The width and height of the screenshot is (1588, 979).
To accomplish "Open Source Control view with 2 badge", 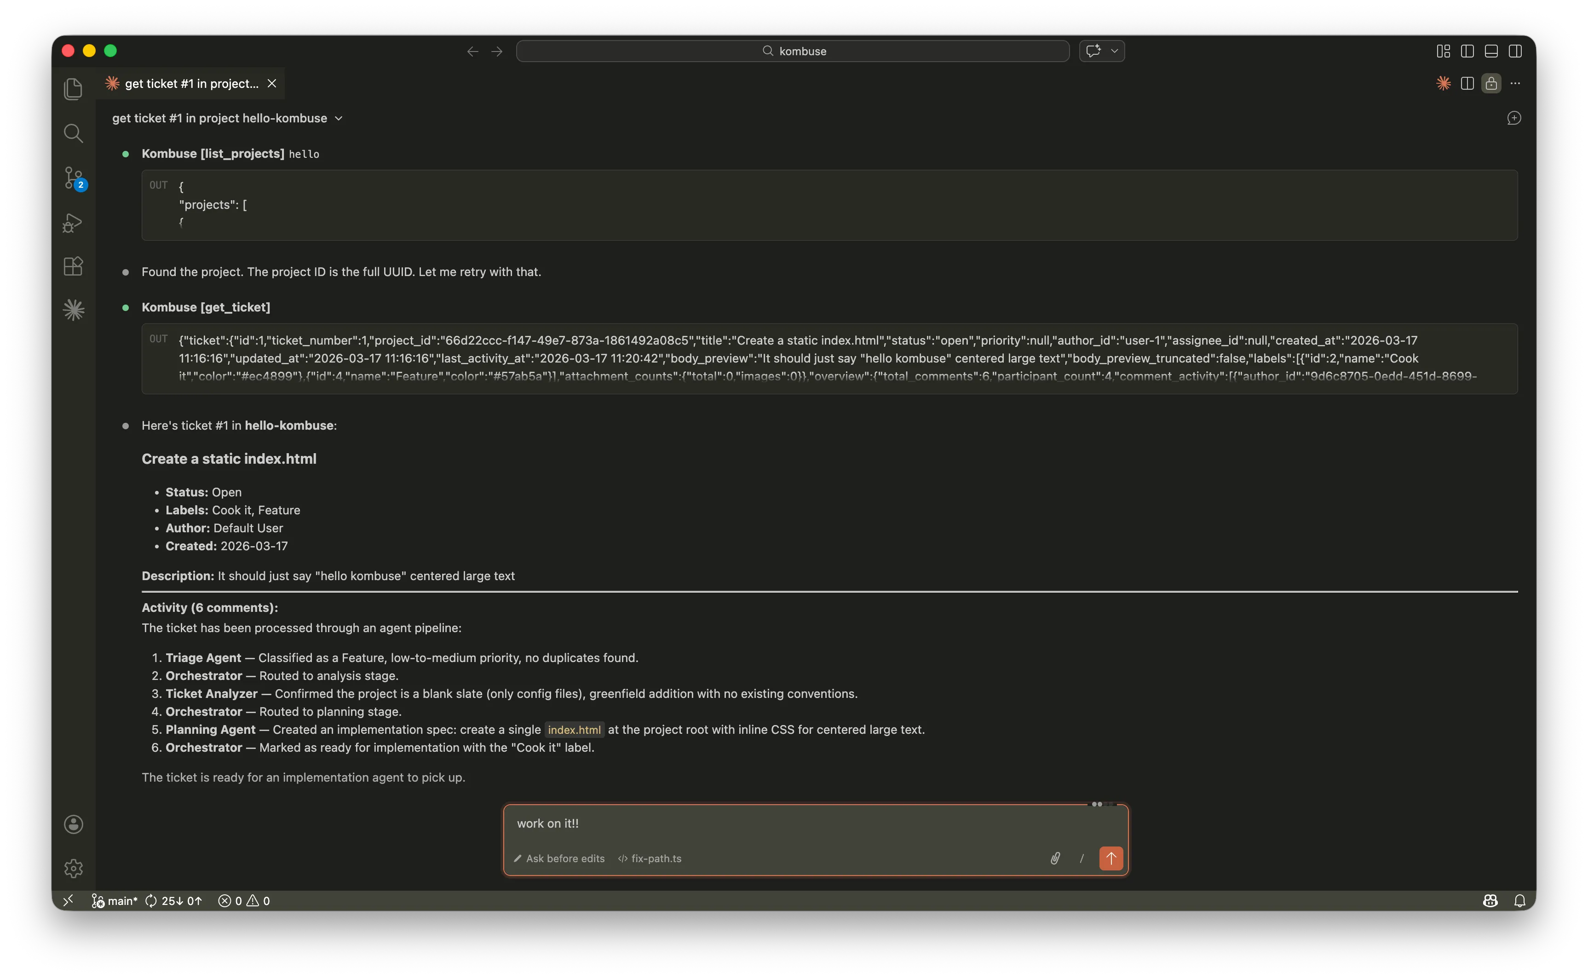I will coord(74,178).
